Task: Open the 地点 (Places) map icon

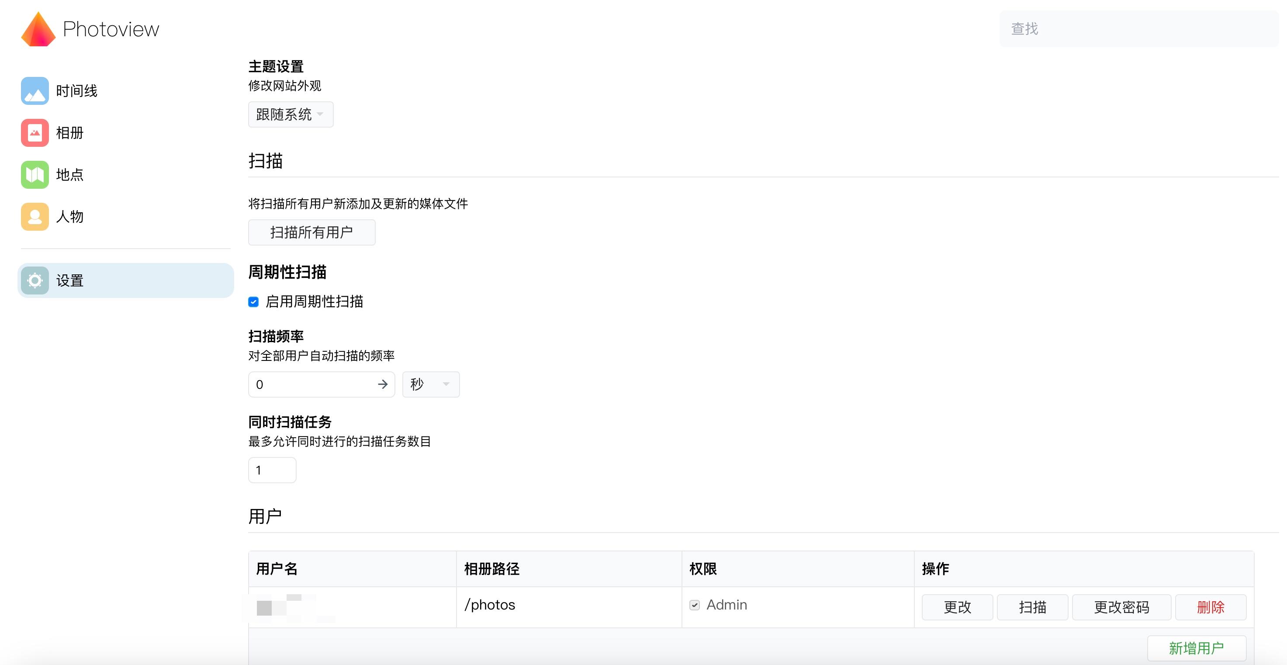Action: (x=34, y=174)
